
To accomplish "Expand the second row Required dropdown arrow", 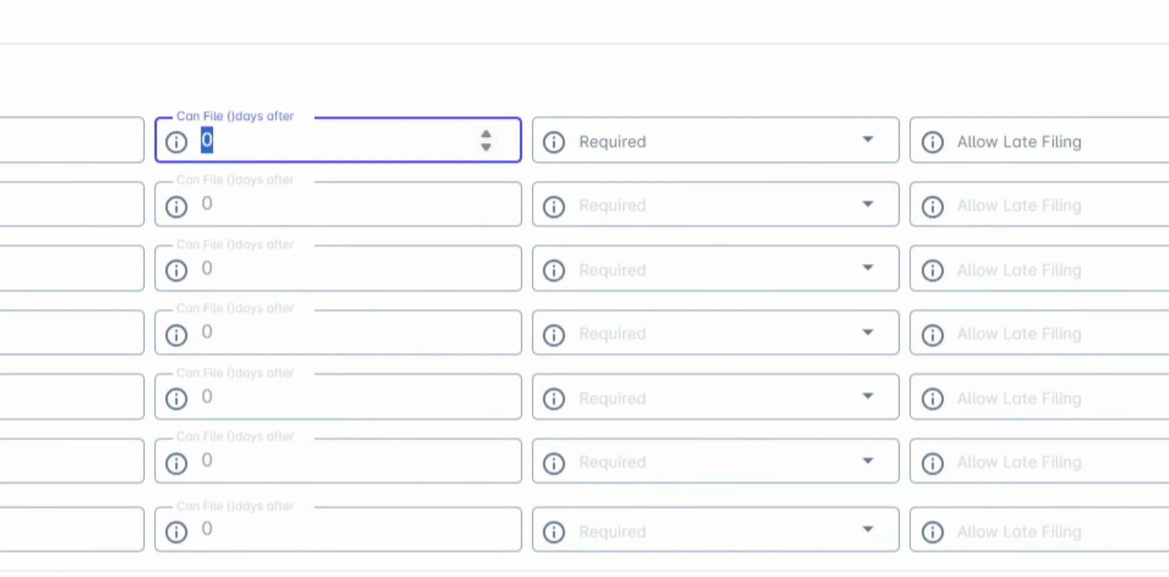I will [867, 204].
